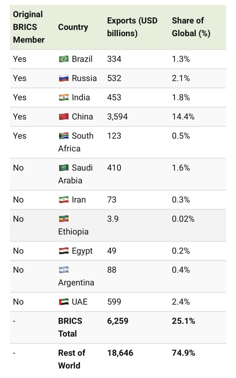Click the 25.1% BRICS total share

pyautogui.click(x=183, y=321)
